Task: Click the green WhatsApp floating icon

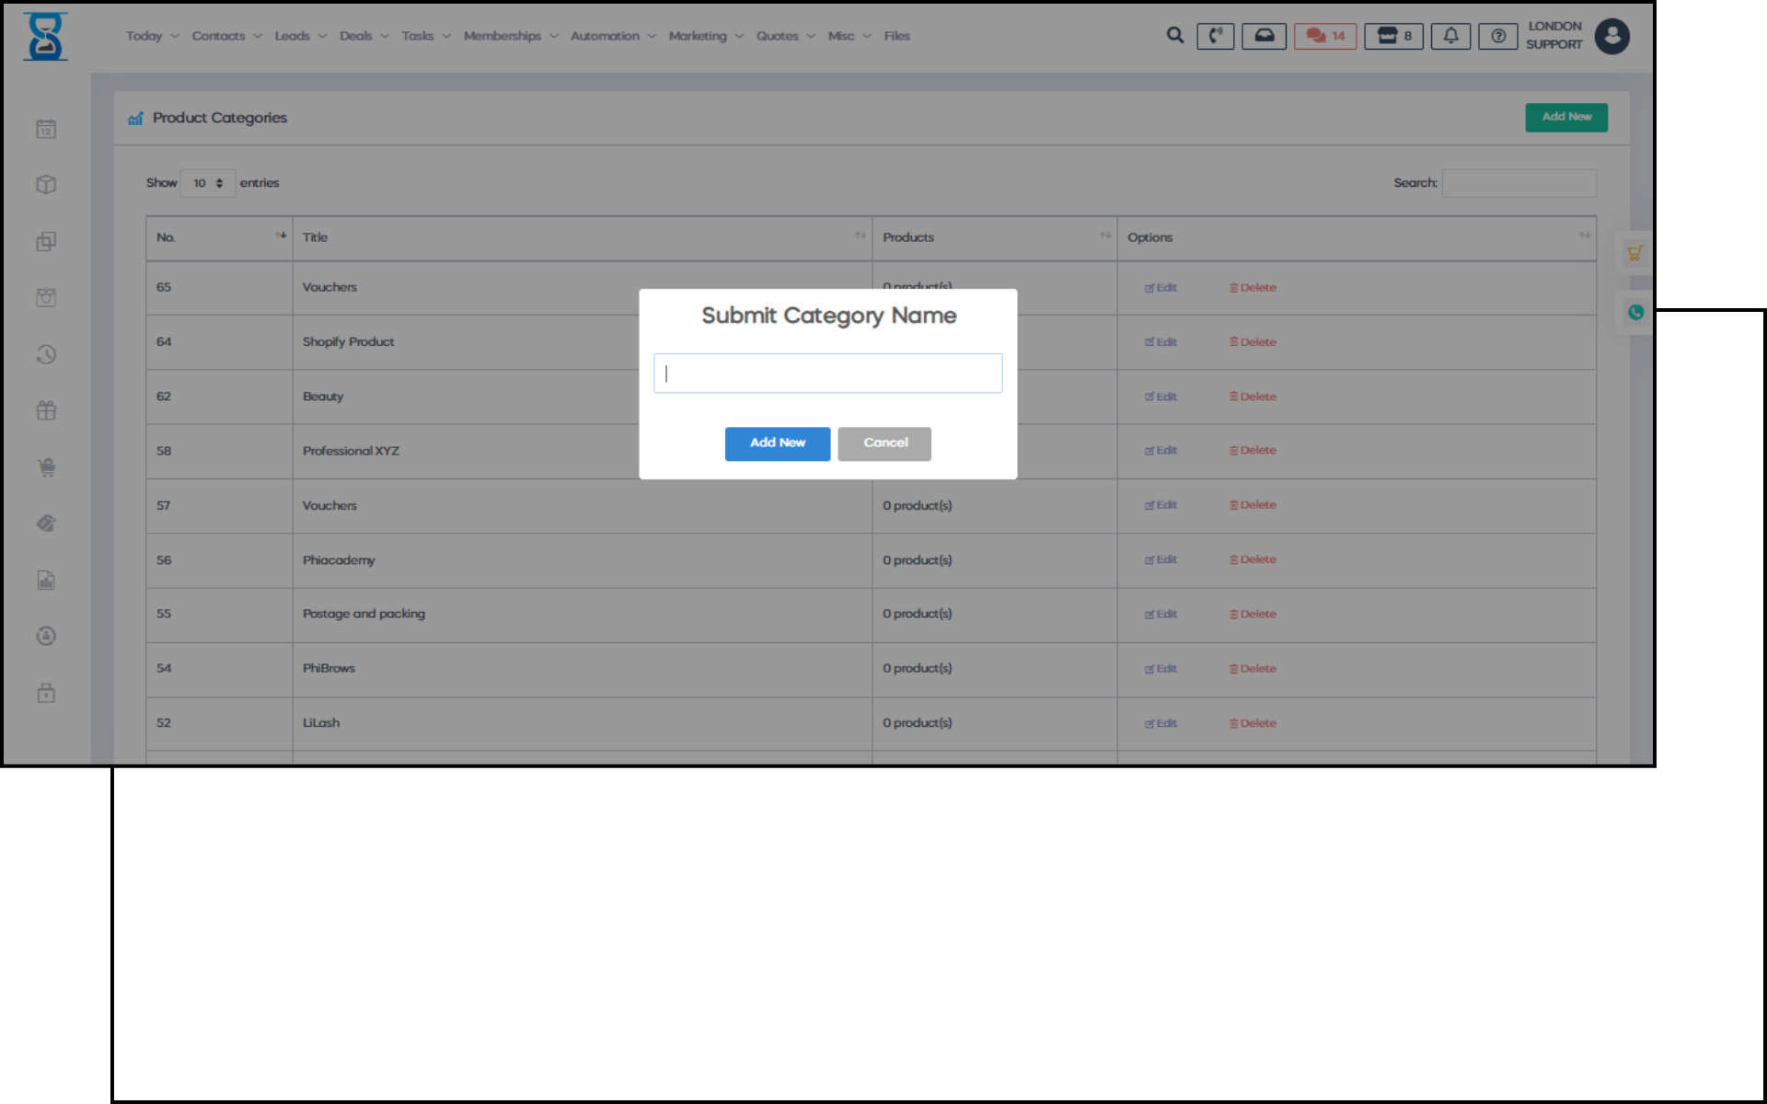Action: tap(1635, 313)
